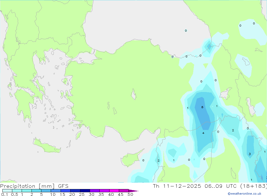
Task: Click the '3' precipitation value on map
Action: click(250, 154)
